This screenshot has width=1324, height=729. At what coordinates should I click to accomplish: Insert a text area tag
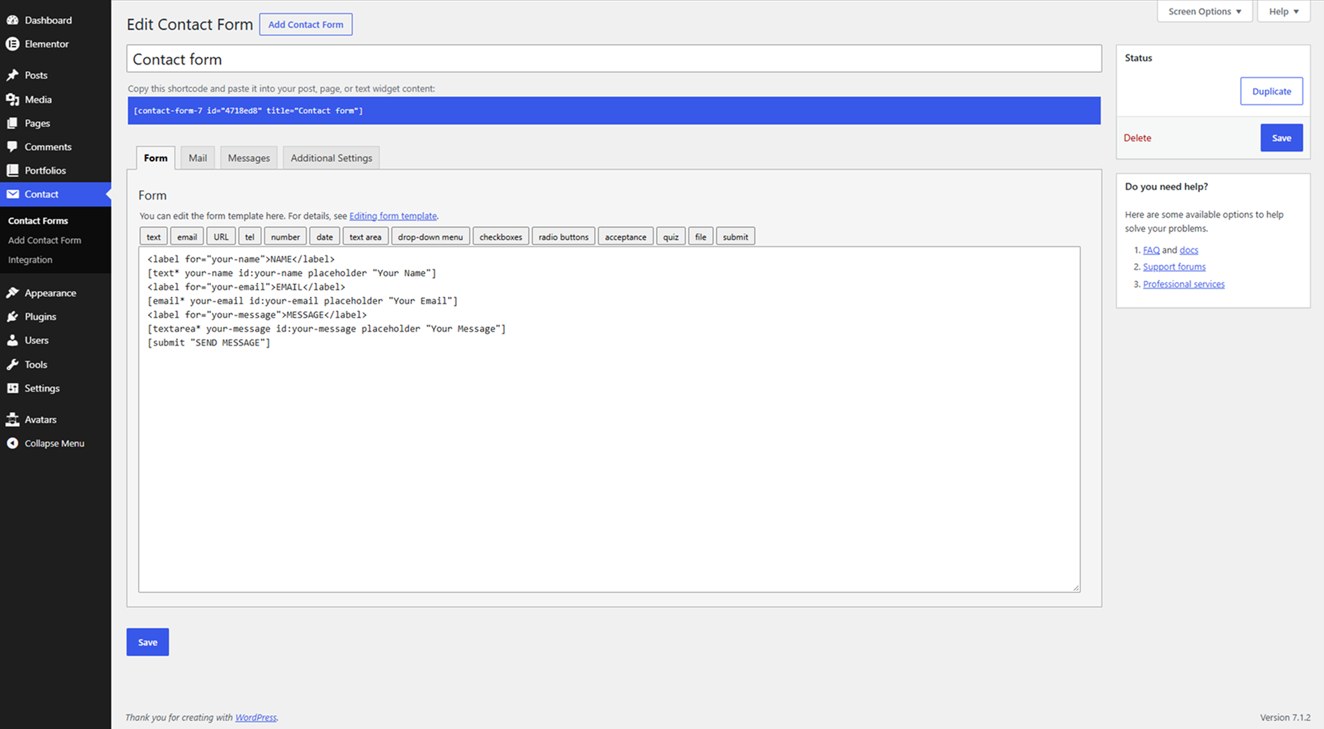point(365,237)
